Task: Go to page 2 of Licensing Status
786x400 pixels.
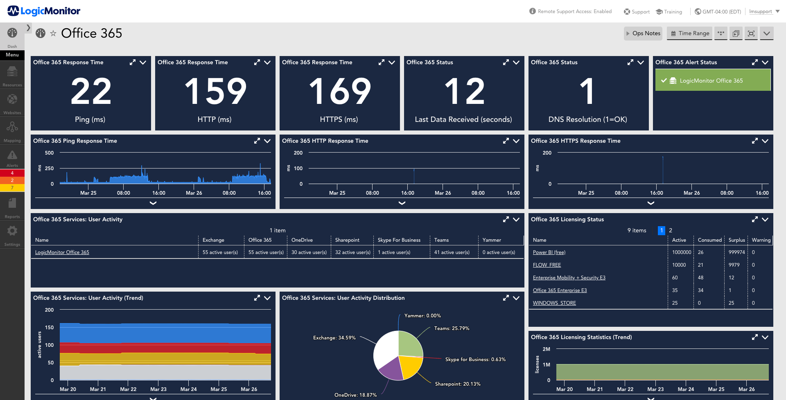Action: (x=671, y=230)
